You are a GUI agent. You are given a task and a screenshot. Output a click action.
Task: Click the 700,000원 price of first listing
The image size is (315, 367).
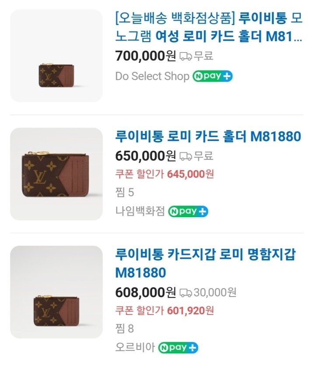pyautogui.click(x=146, y=56)
